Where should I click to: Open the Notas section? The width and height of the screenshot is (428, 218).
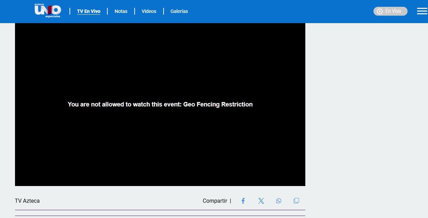121,11
